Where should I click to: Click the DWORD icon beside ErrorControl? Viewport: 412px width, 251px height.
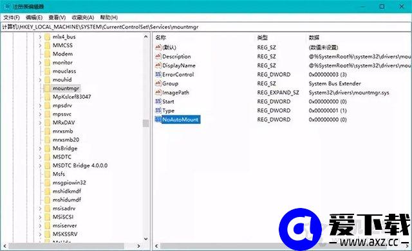(x=158, y=74)
